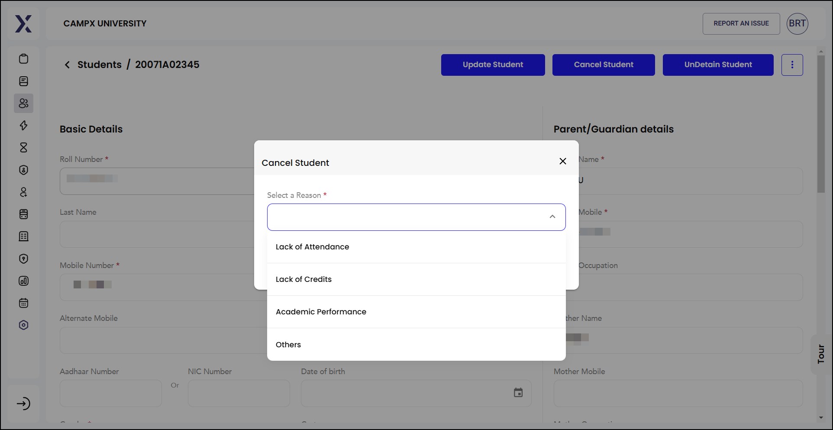Click the UnDetain Student button
Screen dimensions: 833x430
point(718,65)
